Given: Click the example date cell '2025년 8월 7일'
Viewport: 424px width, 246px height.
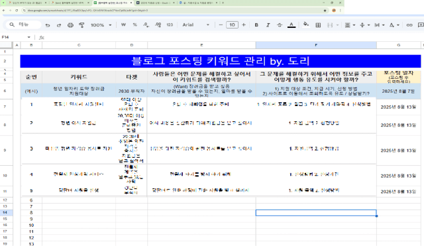Looking at the screenshot, I should 399,92.
